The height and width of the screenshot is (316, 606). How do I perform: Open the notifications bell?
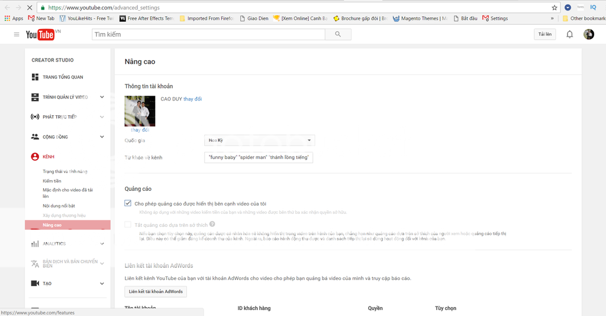point(569,34)
